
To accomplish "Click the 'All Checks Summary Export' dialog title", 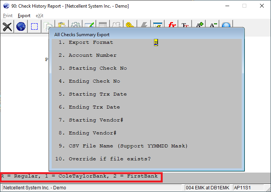I will point(82,35).
